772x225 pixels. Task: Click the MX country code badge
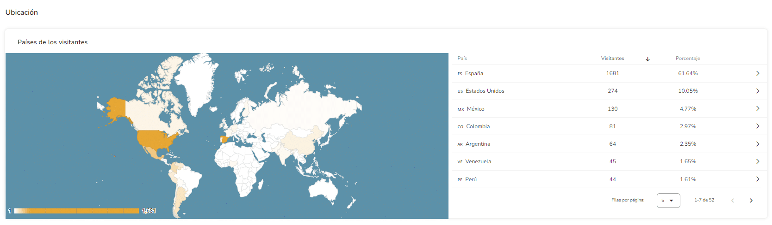[x=461, y=109]
